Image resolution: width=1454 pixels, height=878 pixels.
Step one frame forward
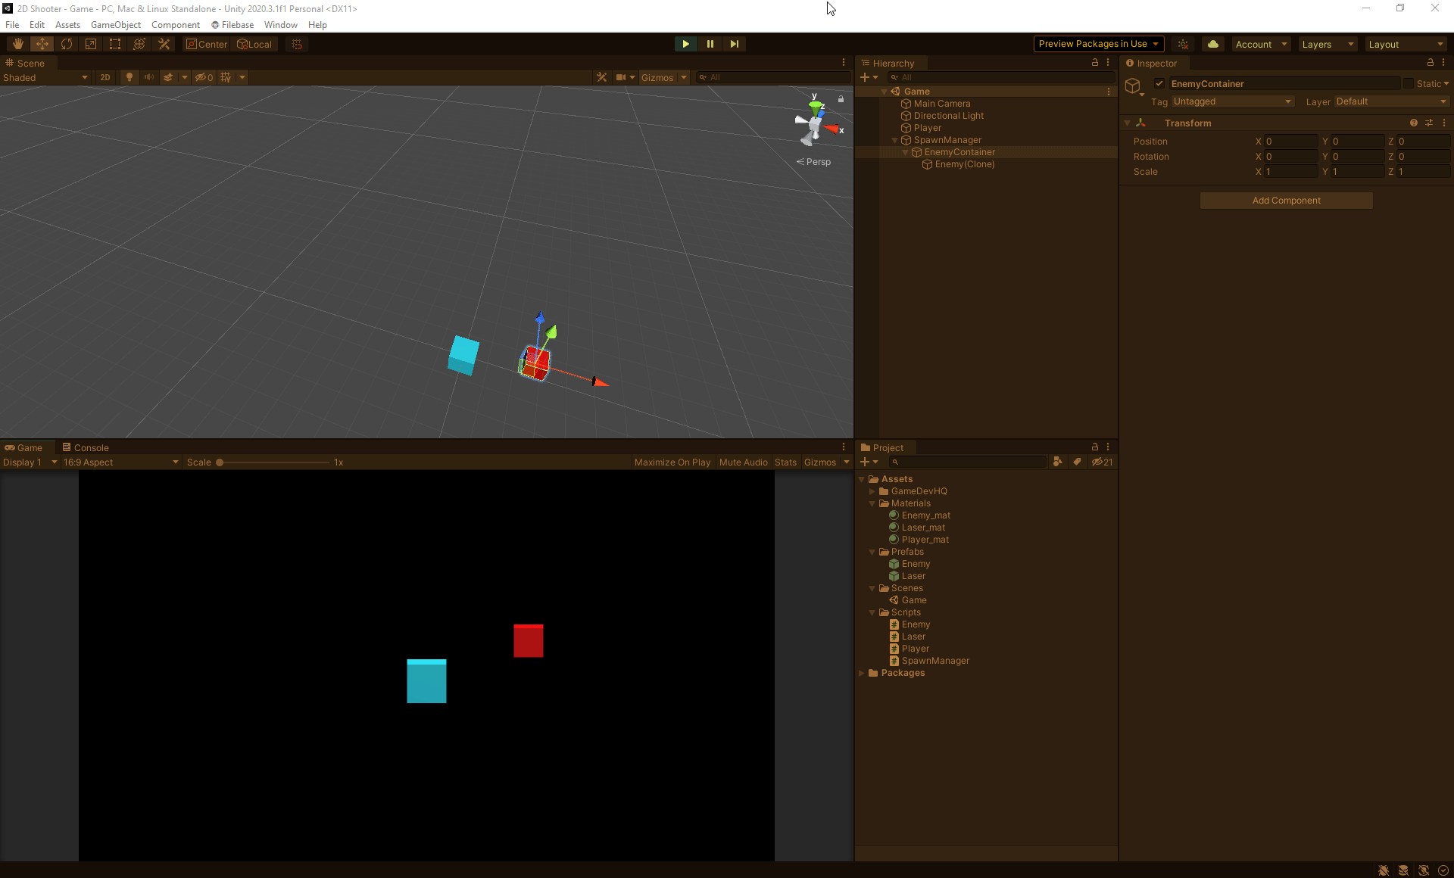tap(734, 44)
